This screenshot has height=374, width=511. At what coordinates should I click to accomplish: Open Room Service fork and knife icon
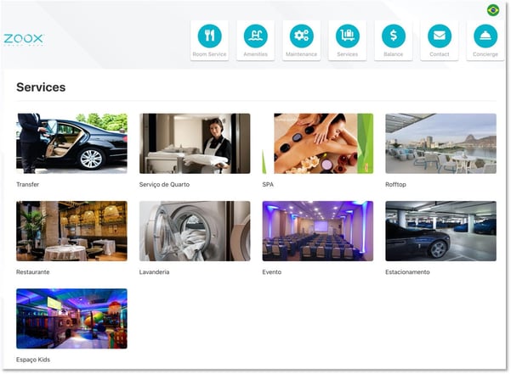click(x=209, y=36)
